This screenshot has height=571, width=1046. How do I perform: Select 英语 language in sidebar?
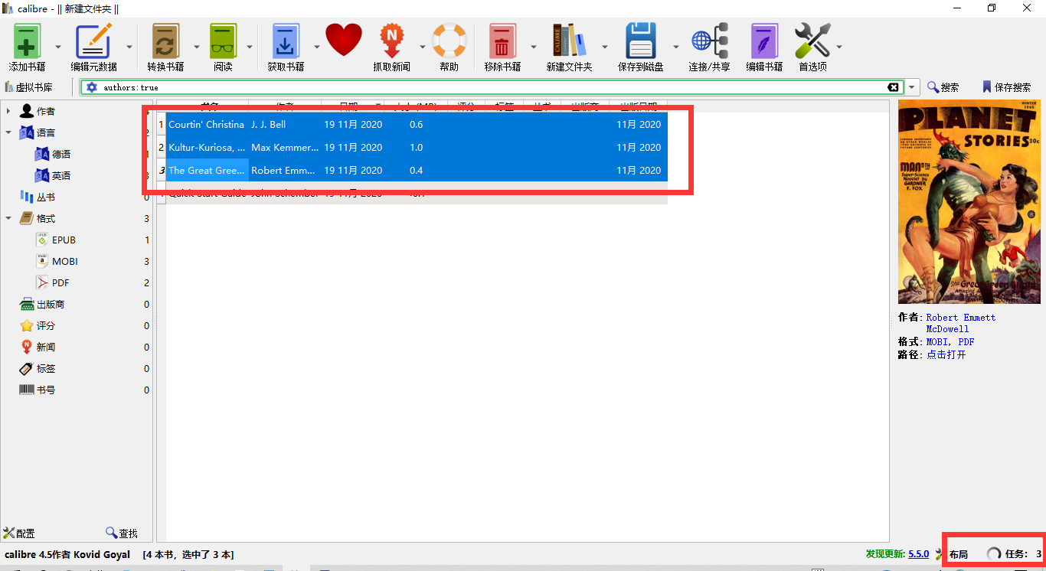click(61, 176)
